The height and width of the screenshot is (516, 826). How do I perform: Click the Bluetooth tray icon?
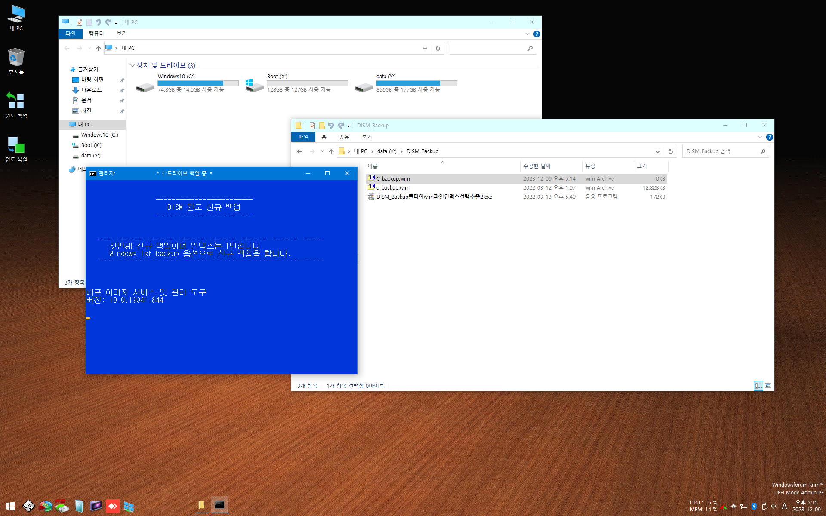click(754, 506)
